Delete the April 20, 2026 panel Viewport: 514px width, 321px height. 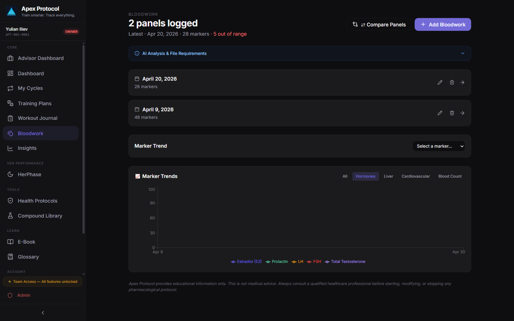(x=452, y=82)
